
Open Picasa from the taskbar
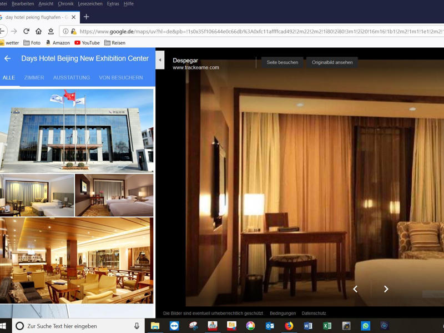pos(251,326)
